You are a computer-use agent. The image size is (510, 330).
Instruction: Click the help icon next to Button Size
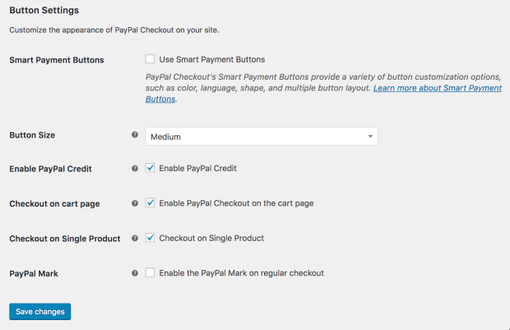pos(135,135)
